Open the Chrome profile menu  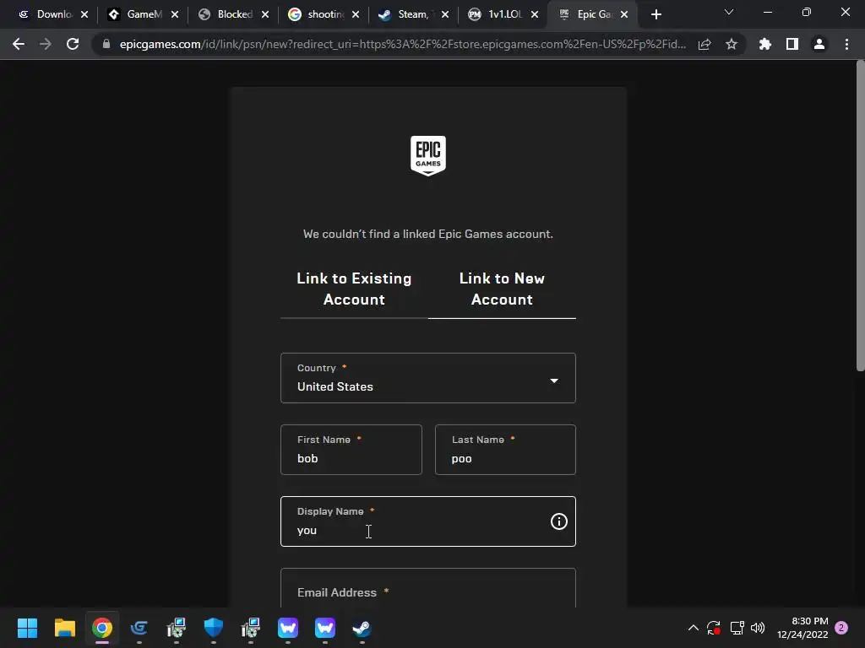click(x=819, y=44)
